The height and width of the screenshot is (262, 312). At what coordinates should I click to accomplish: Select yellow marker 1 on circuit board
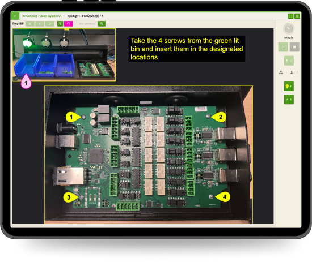coord(72,117)
